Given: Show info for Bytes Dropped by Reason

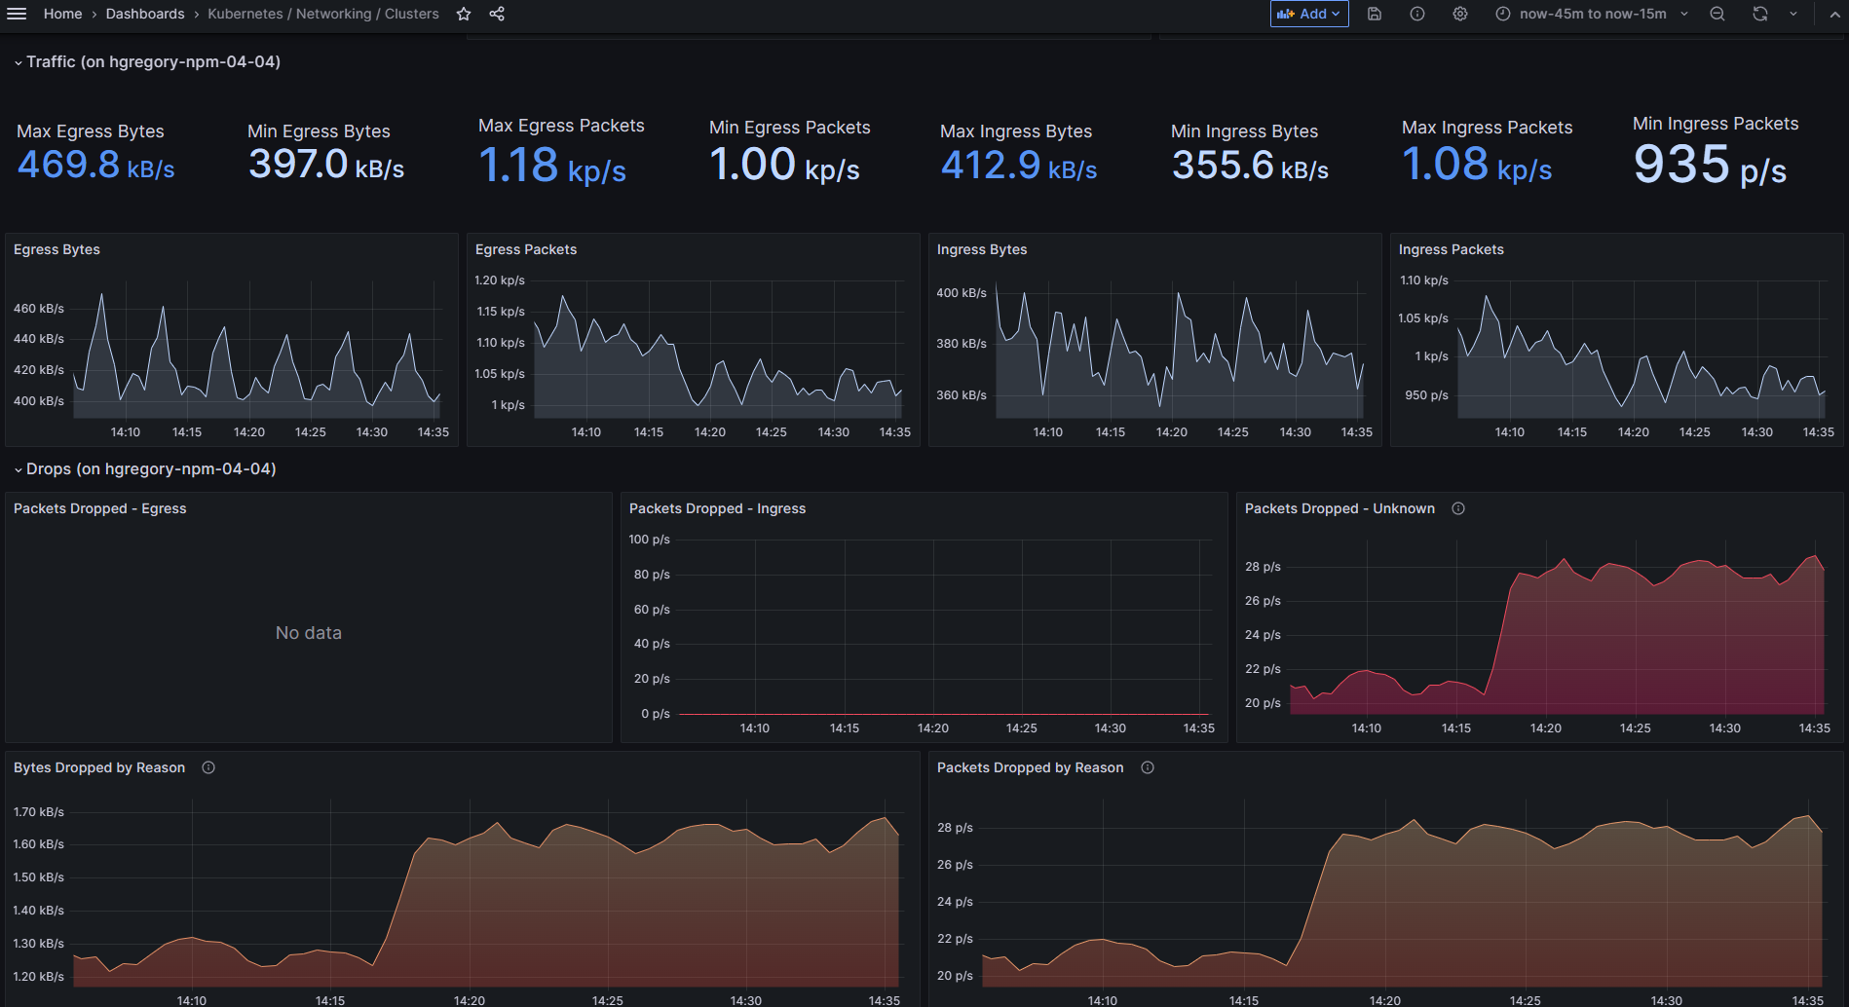Looking at the screenshot, I should click(208, 767).
